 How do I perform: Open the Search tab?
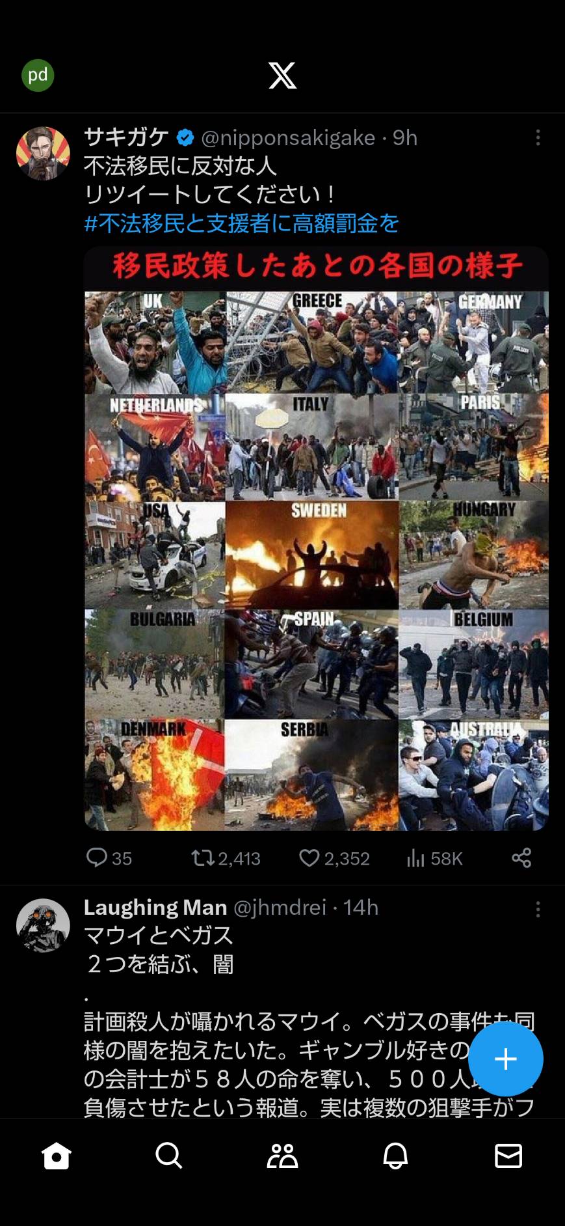point(169,1156)
